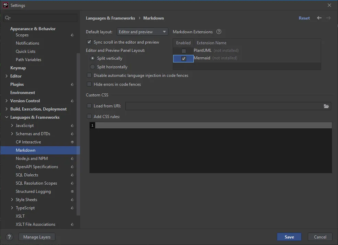Open the Default layout dropdown

(142, 32)
